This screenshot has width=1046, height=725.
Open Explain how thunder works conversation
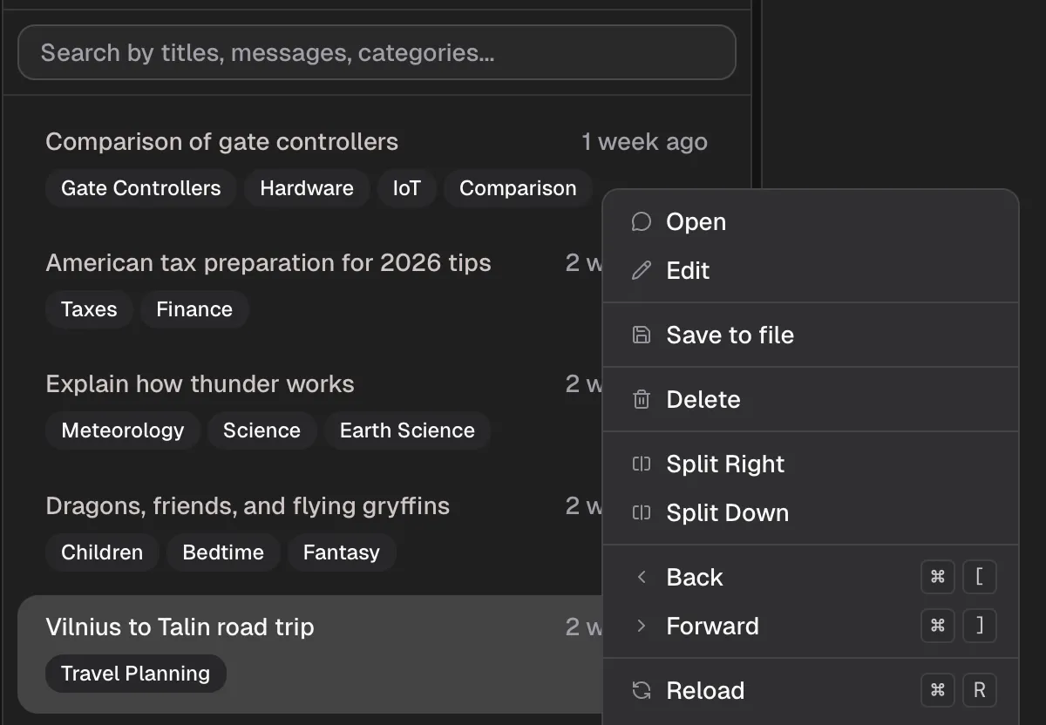(200, 384)
